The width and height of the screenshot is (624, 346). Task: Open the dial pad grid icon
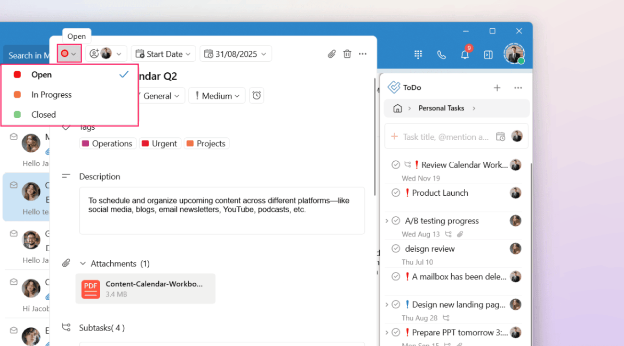click(x=418, y=55)
